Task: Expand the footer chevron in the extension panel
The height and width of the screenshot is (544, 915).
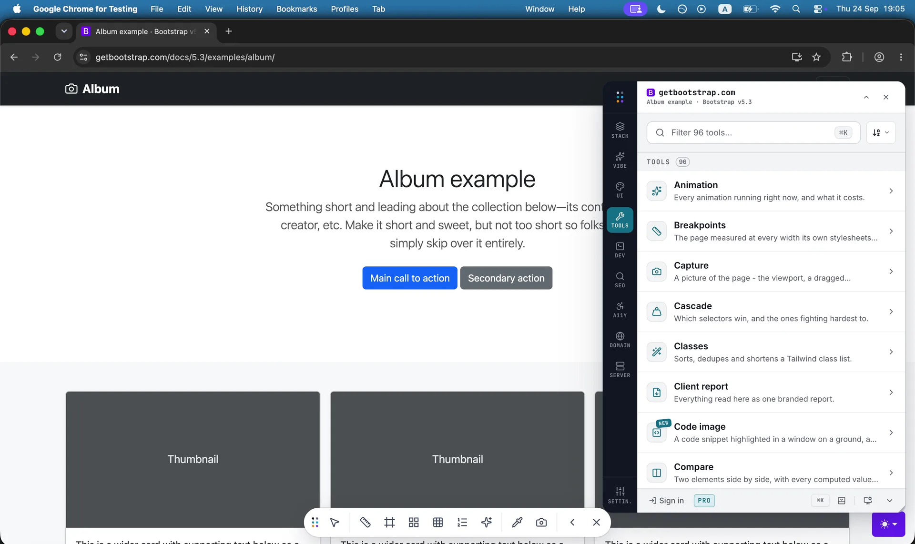Action: point(889,501)
